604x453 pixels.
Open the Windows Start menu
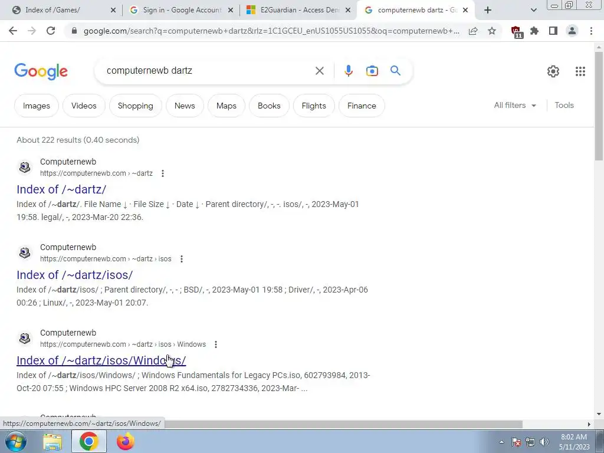coord(16,441)
